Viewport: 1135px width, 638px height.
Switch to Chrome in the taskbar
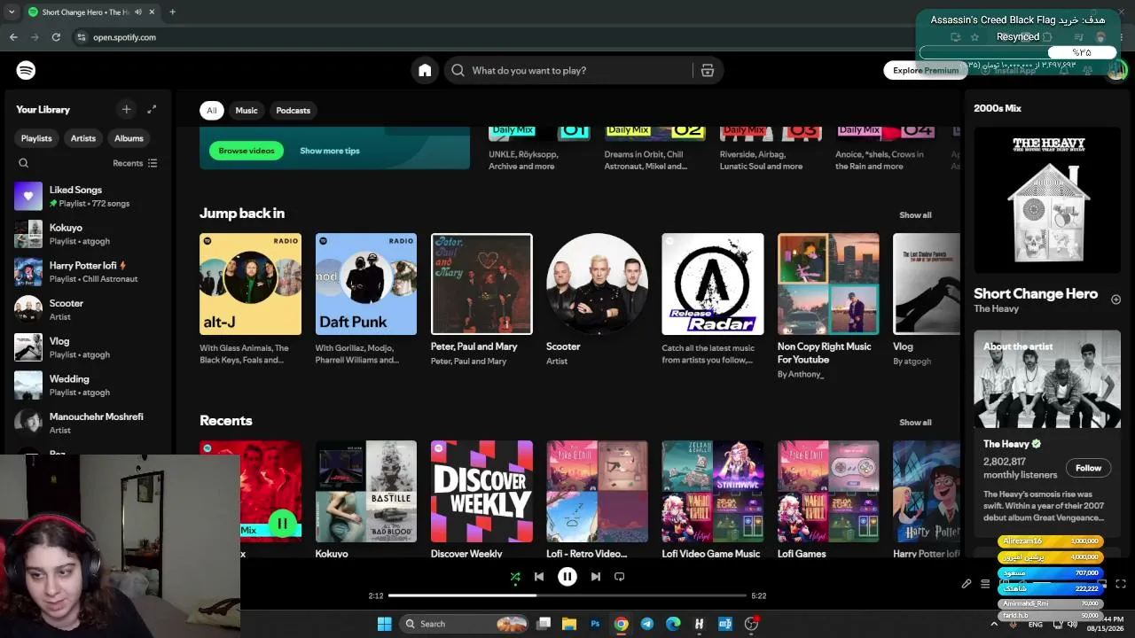(621, 624)
